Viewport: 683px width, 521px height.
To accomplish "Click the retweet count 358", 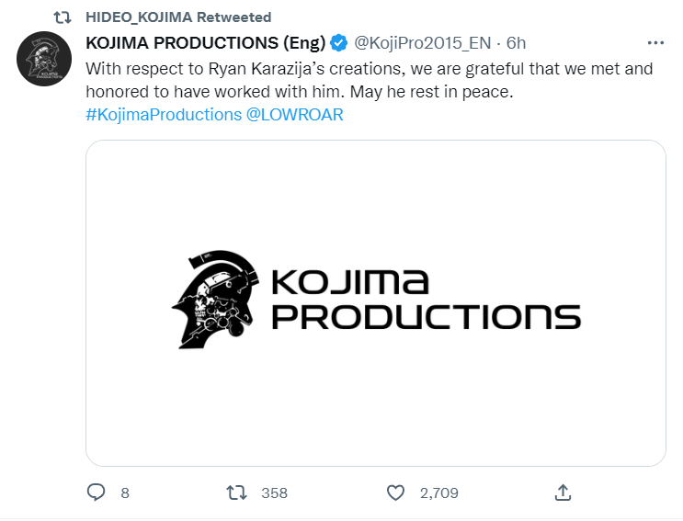I will 275,493.
